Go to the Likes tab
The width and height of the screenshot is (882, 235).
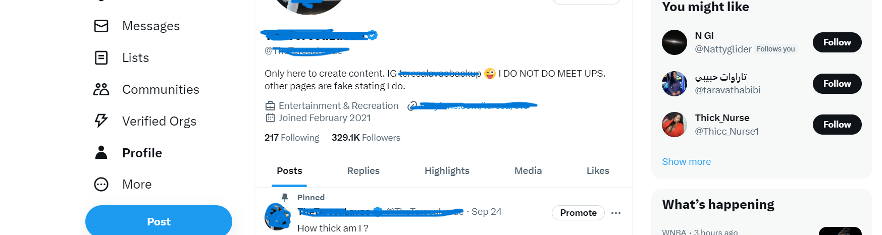click(598, 171)
